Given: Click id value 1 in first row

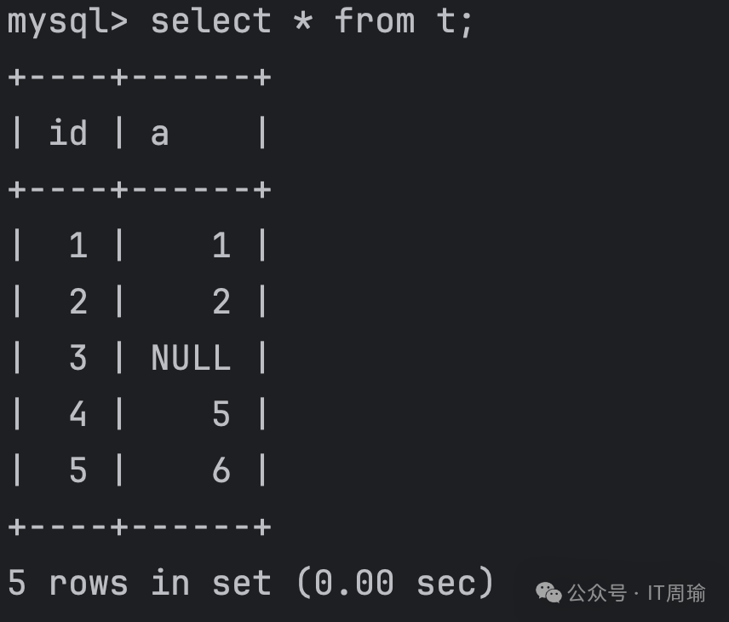Looking at the screenshot, I should pyautogui.click(x=77, y=245).
